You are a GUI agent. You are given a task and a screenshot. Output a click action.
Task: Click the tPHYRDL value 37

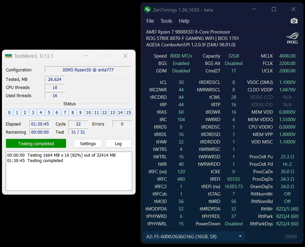tap(233, 216)
